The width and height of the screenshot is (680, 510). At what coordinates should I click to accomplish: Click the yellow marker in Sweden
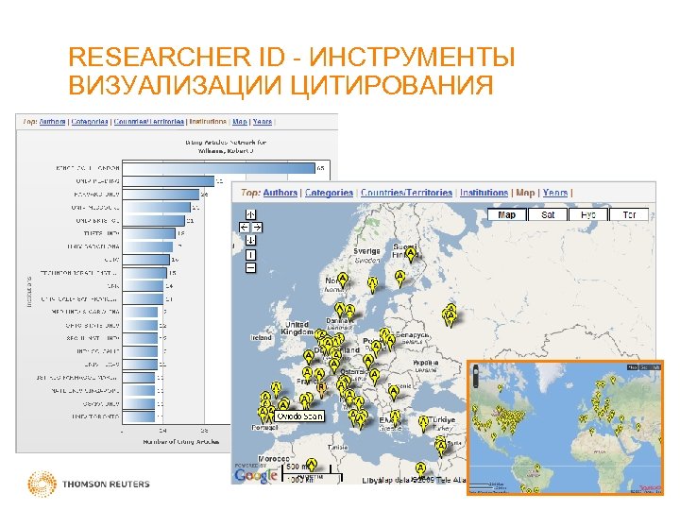372,285
